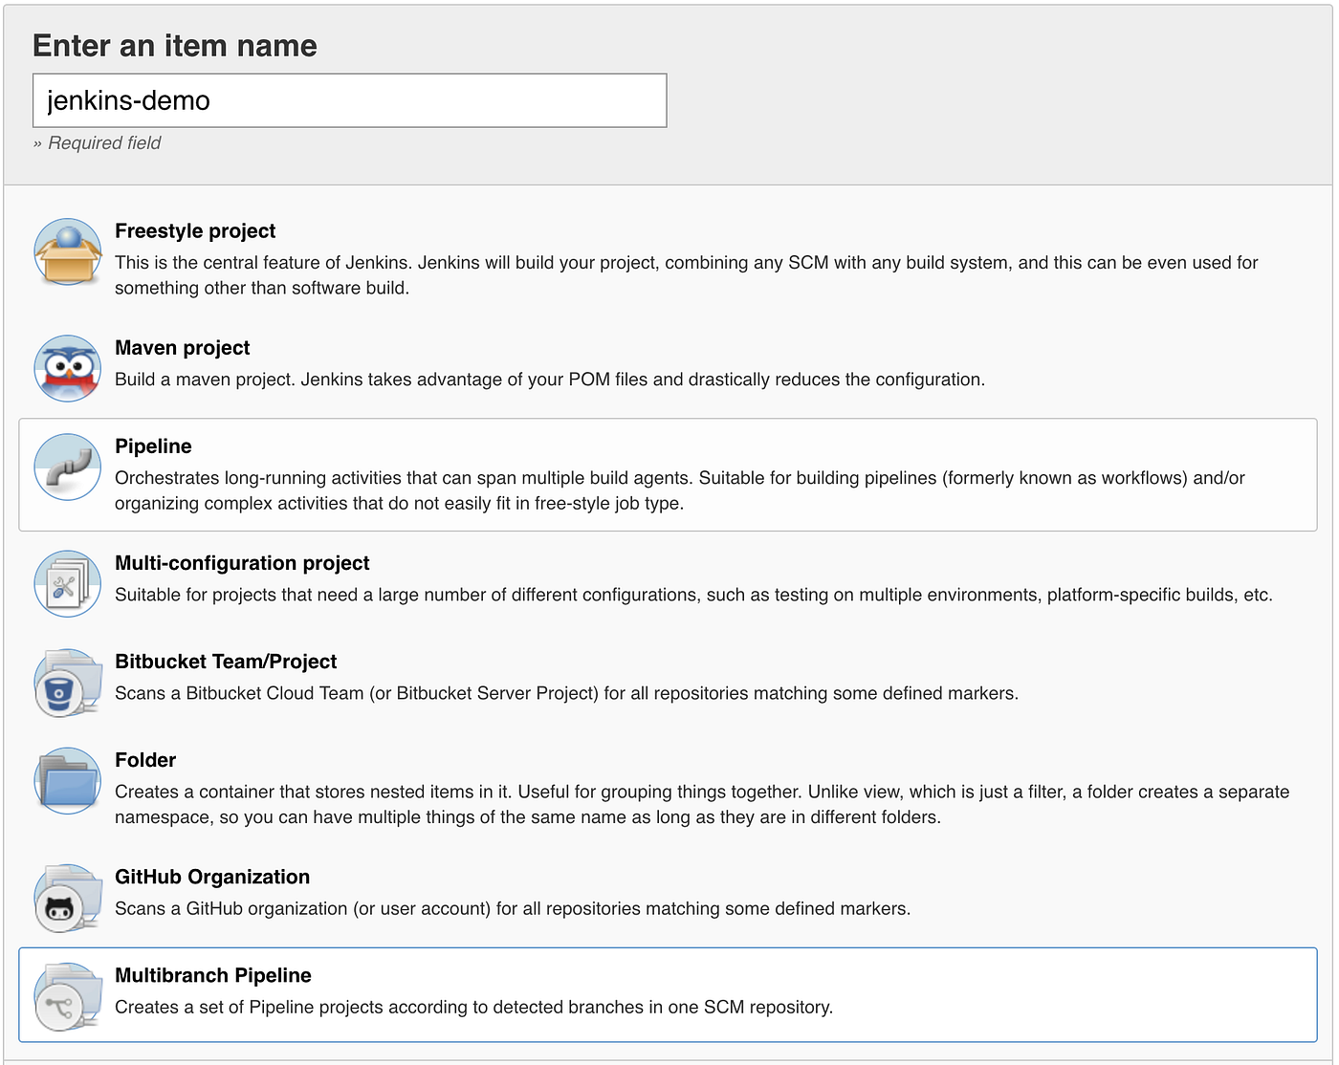Click the Multibranch Pipeline branch icon
Image resolution: width=1339 pixels, height=1065 pixels.
(67, 997)
